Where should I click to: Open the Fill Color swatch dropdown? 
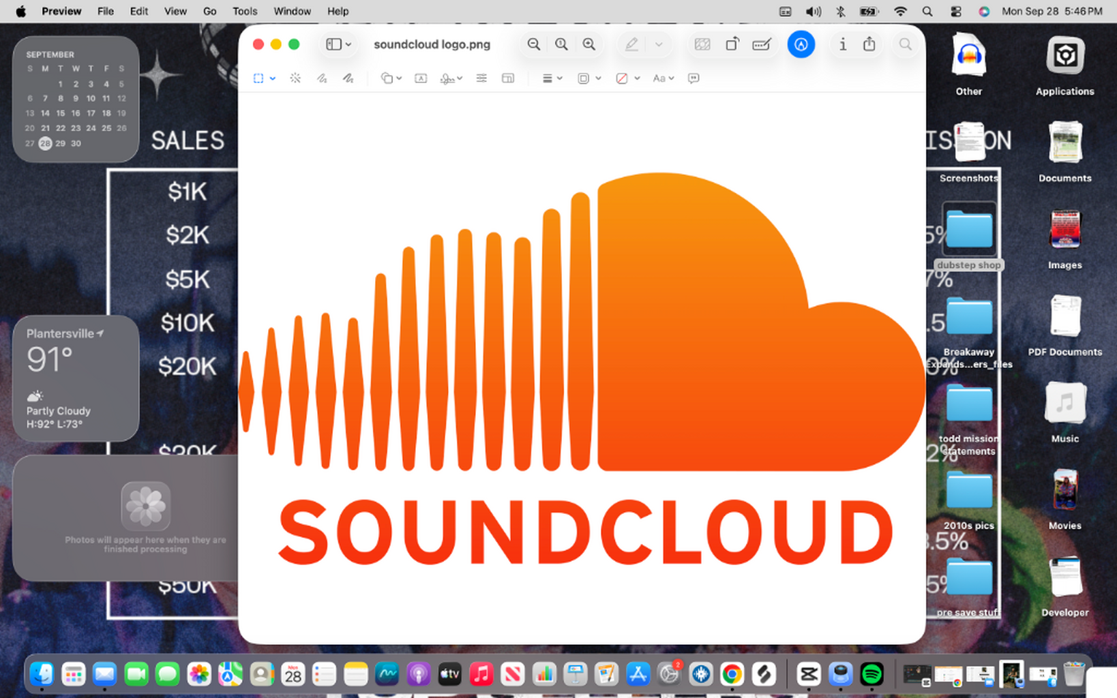click(x=627, y=78)
